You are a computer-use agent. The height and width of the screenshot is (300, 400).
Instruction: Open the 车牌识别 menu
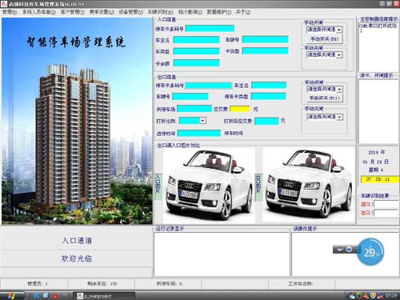click(161, 12)
